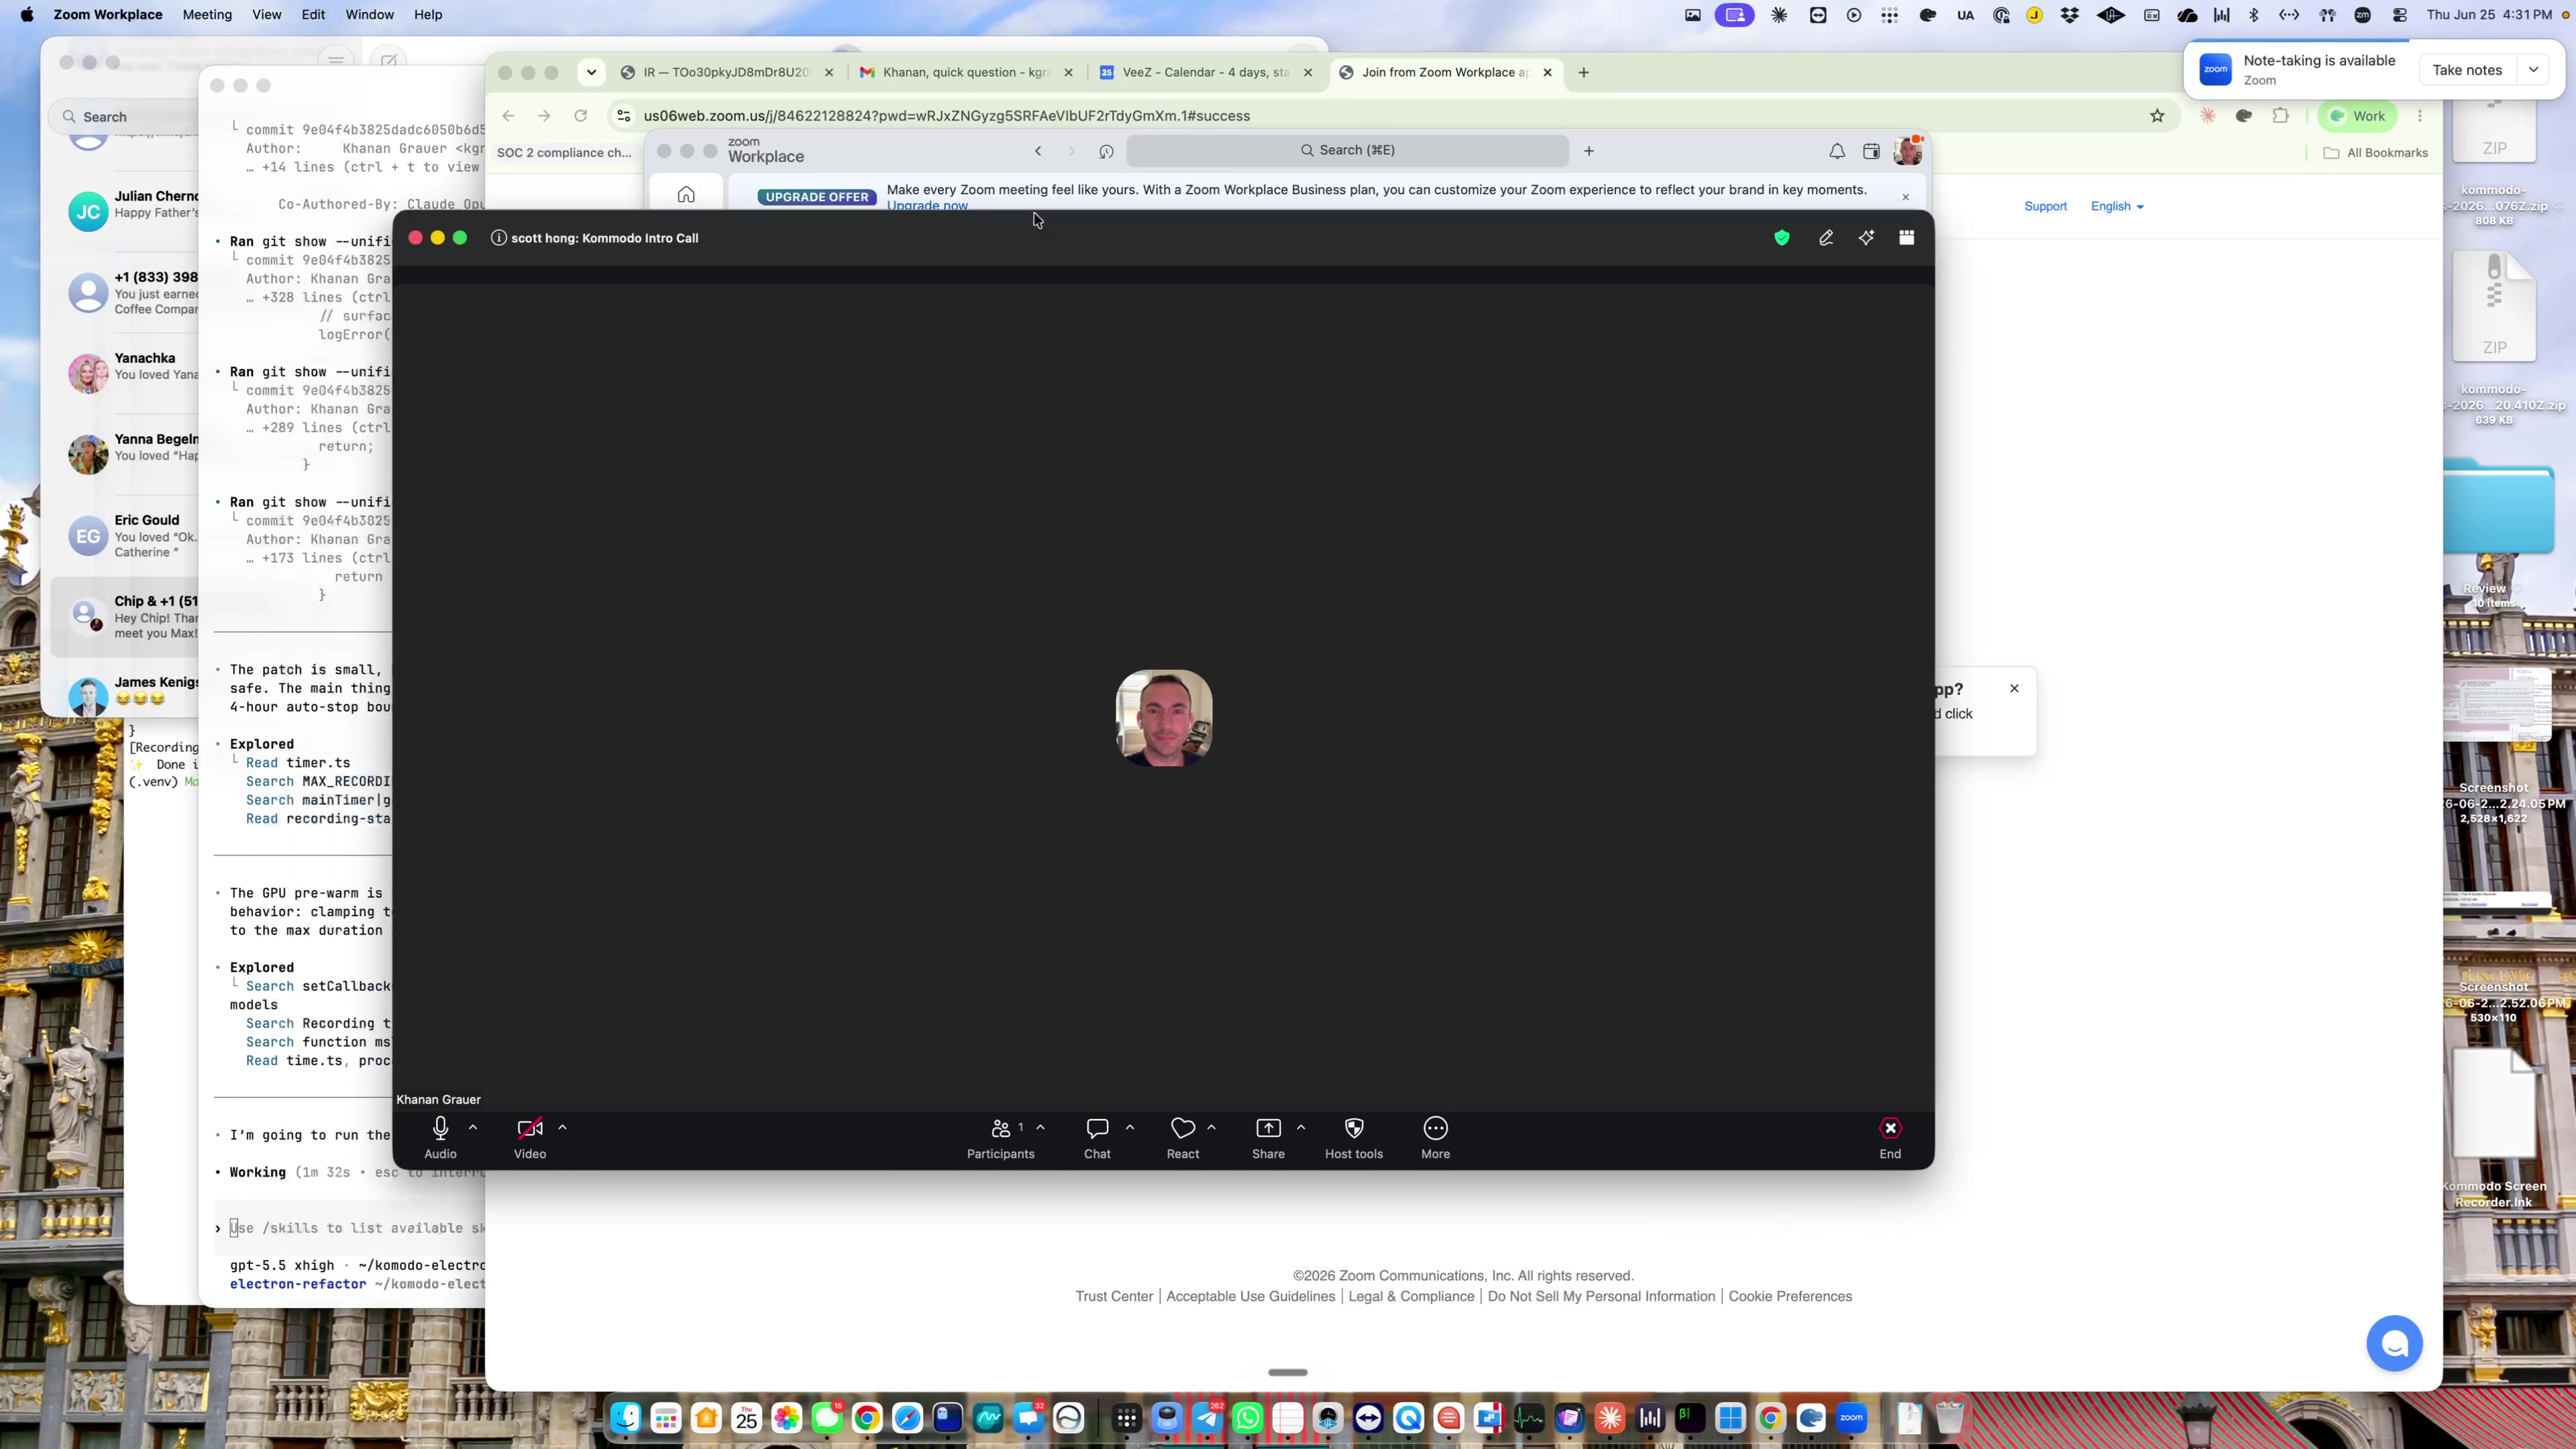
Task: Open the Participants panel
Action: coord(1000,1138)
